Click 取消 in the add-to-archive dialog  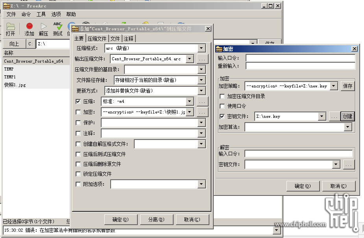192,219
